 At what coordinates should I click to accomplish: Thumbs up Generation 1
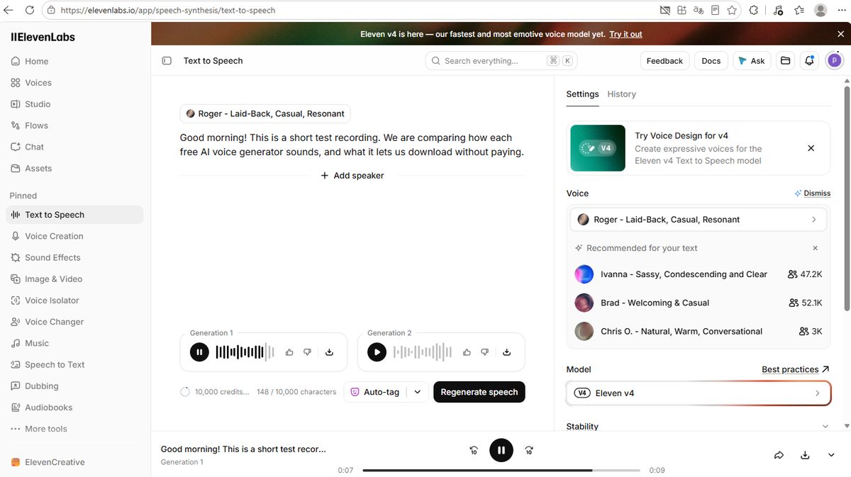tap(289, 352)
